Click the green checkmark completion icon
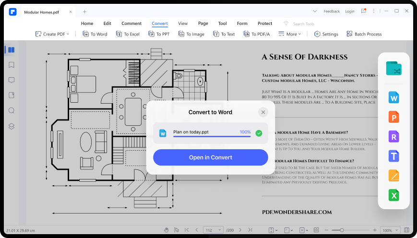The height and width of the screenshot is (238, 417). [259, 133]
